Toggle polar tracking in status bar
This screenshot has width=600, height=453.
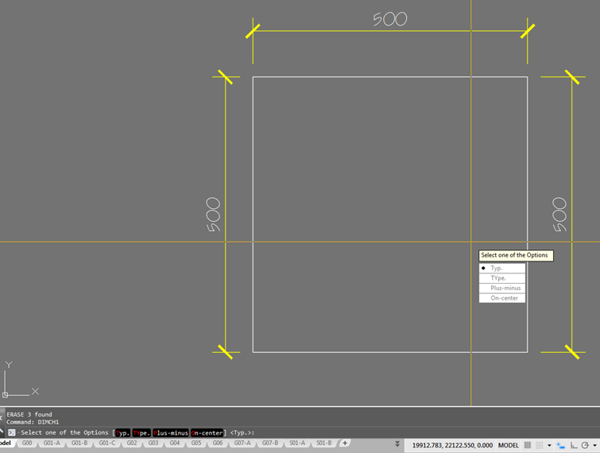point(585,445)
